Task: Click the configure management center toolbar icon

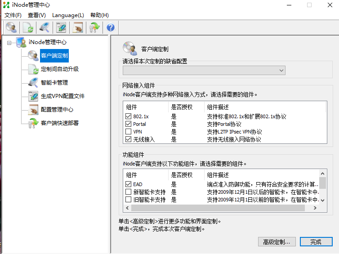Action: click(78, 27)
